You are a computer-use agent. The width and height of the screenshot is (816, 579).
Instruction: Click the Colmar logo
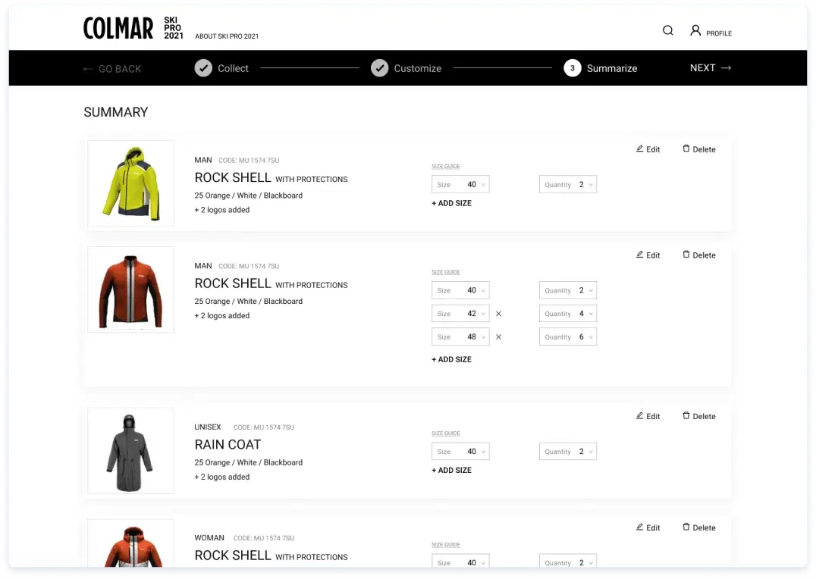[118, 28]
